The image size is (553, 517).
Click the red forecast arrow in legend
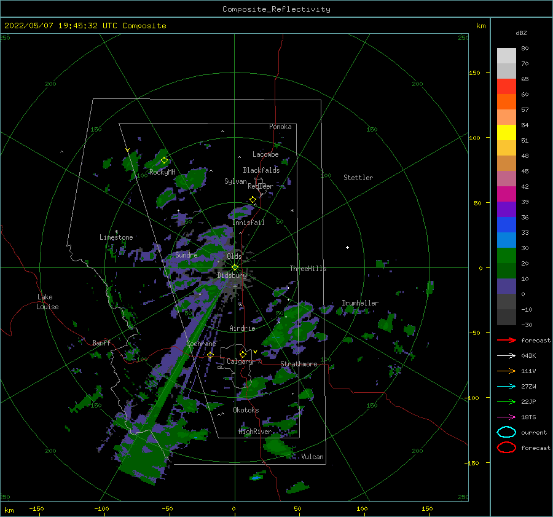click(506, 340)
